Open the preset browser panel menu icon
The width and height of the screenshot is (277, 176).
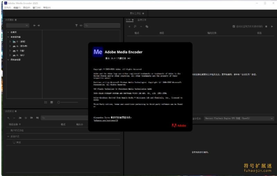coord(16,111)
